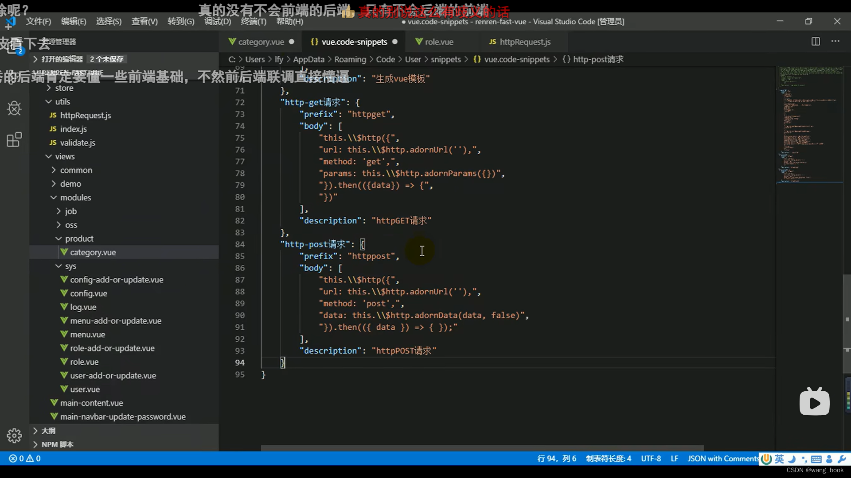The height and width of the screenshot is (478, 851).
Task: Click the errors and warnings status icon
Action: coord(25,459)
